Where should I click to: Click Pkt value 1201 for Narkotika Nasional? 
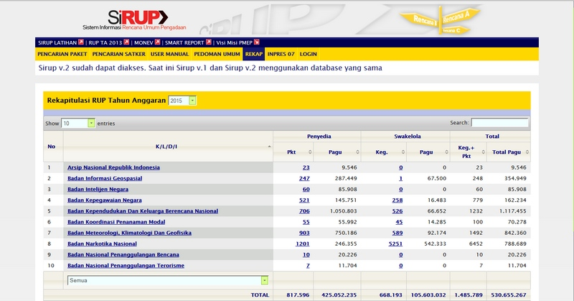pyautogui.click(x=302, y=244)
